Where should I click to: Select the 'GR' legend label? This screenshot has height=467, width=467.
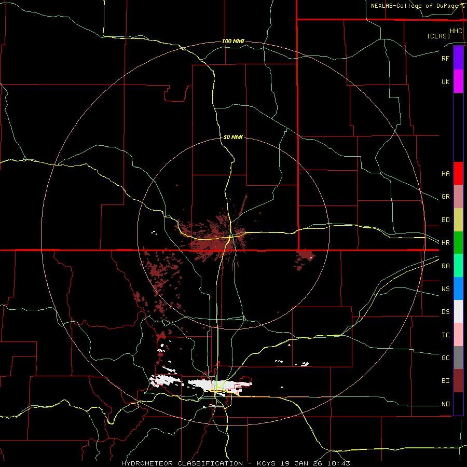click(445, 197)
